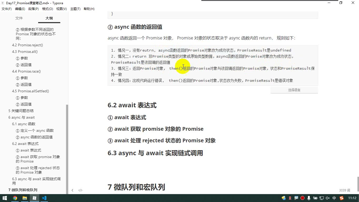Open Visual Studio Code from taskbar
This screenshot has height=202, width=359.
coord(44,198)
